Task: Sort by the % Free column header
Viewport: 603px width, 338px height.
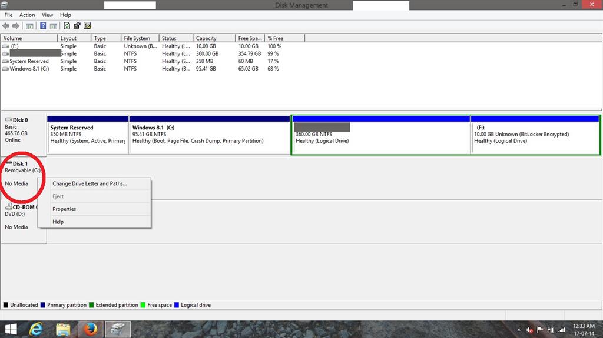Action: tap(284, 38)
